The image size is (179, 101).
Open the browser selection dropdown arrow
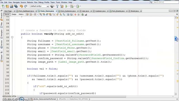click(55, 6)
